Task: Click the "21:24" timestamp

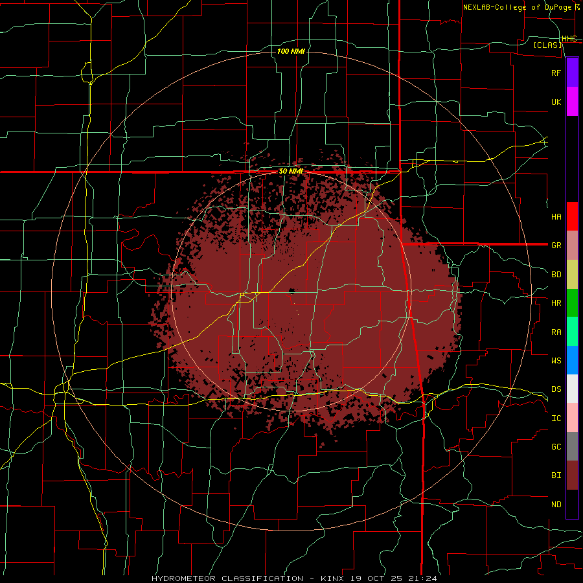Action: 424,578
